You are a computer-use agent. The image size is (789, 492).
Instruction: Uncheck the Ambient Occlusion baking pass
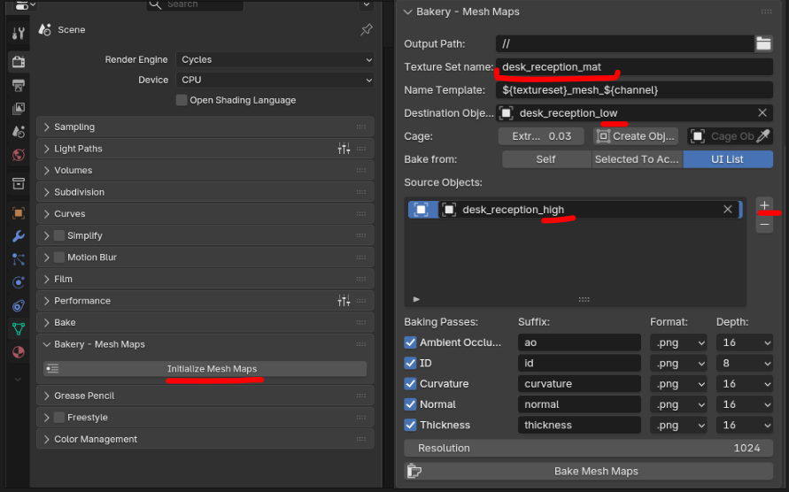[410, 342]
